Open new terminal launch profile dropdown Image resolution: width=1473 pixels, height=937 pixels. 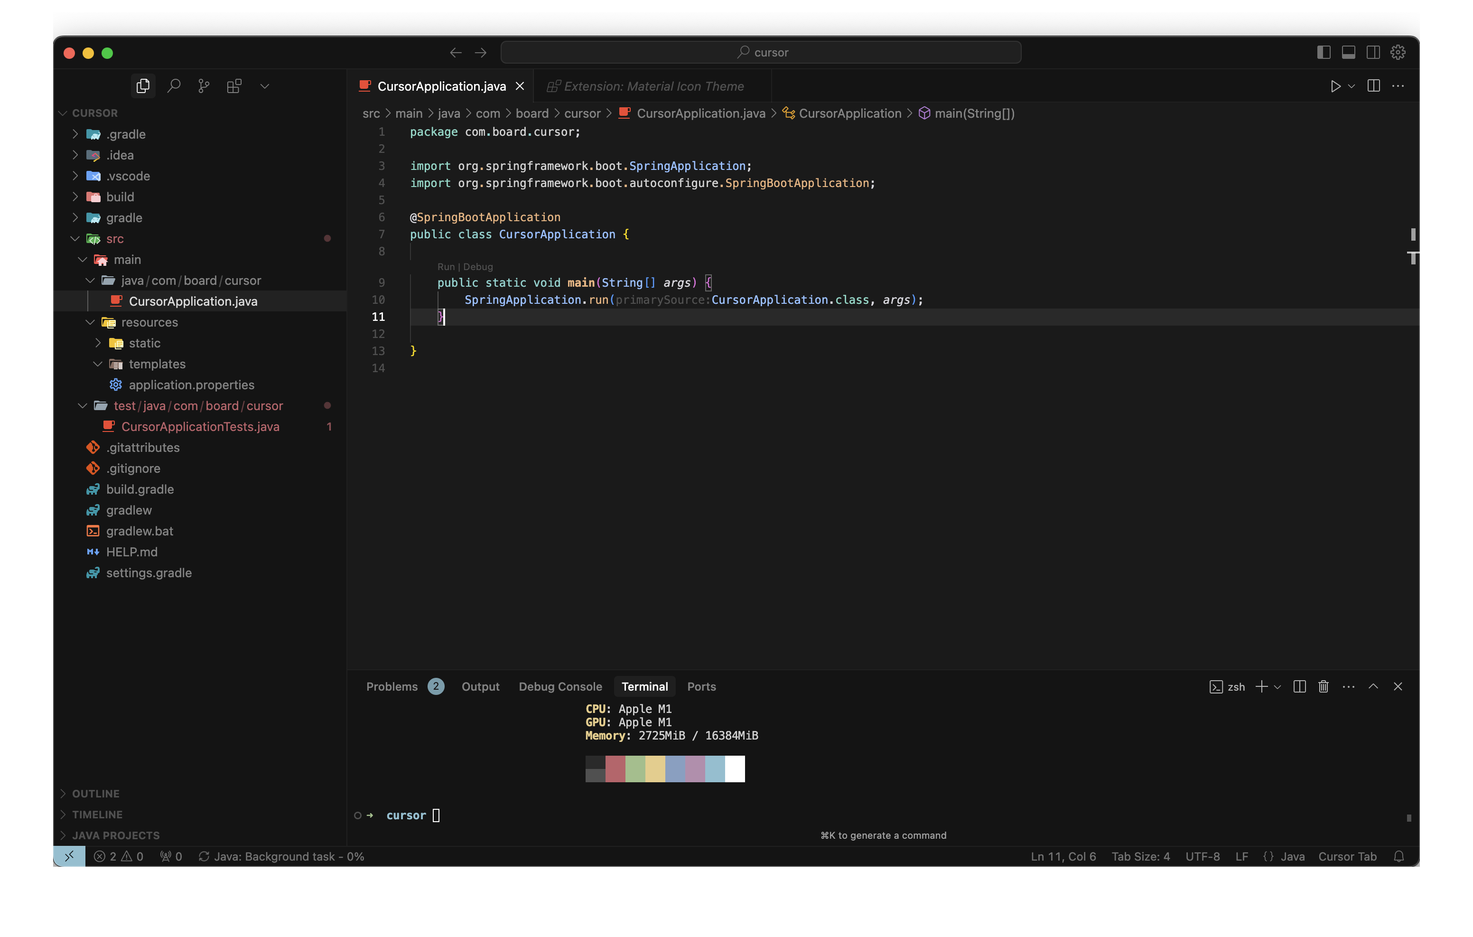(1277, 687)
